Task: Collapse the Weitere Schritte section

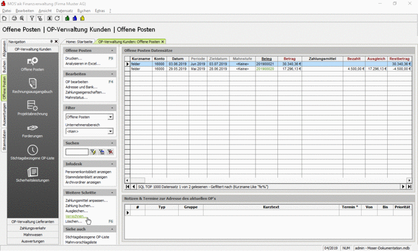Action: (x=112, y=193)
